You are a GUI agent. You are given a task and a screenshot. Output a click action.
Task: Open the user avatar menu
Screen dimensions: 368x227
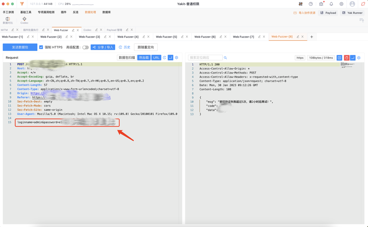pos(352,4)
